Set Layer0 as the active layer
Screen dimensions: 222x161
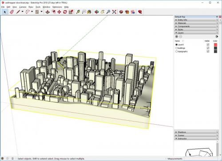(176, 44)
